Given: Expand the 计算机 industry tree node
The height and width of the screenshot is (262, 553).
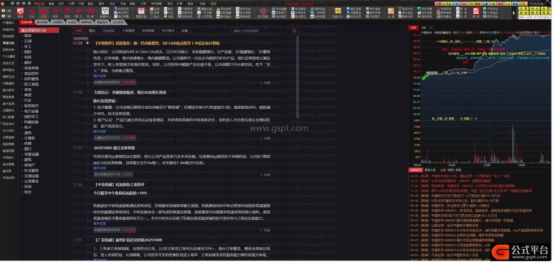Looking at the screenshot, I should tap(22, 138).
